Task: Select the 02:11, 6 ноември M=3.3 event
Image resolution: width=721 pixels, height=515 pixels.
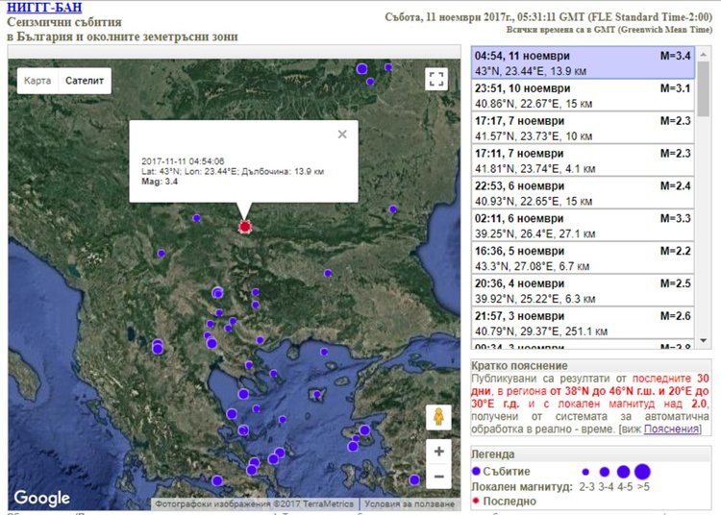Action: [x=583, y=227]
